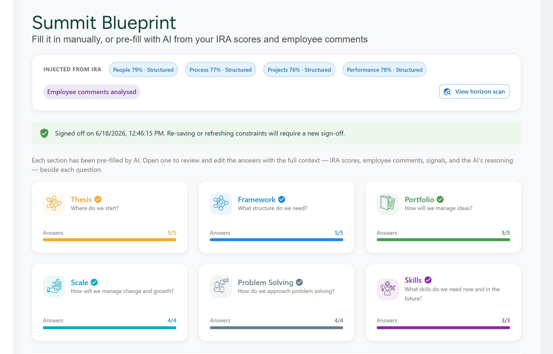Open the Skills section lightbulb-gear icon
Image resolution: width=553 pixels, height=354 pixels.
(x=388, y=289)
